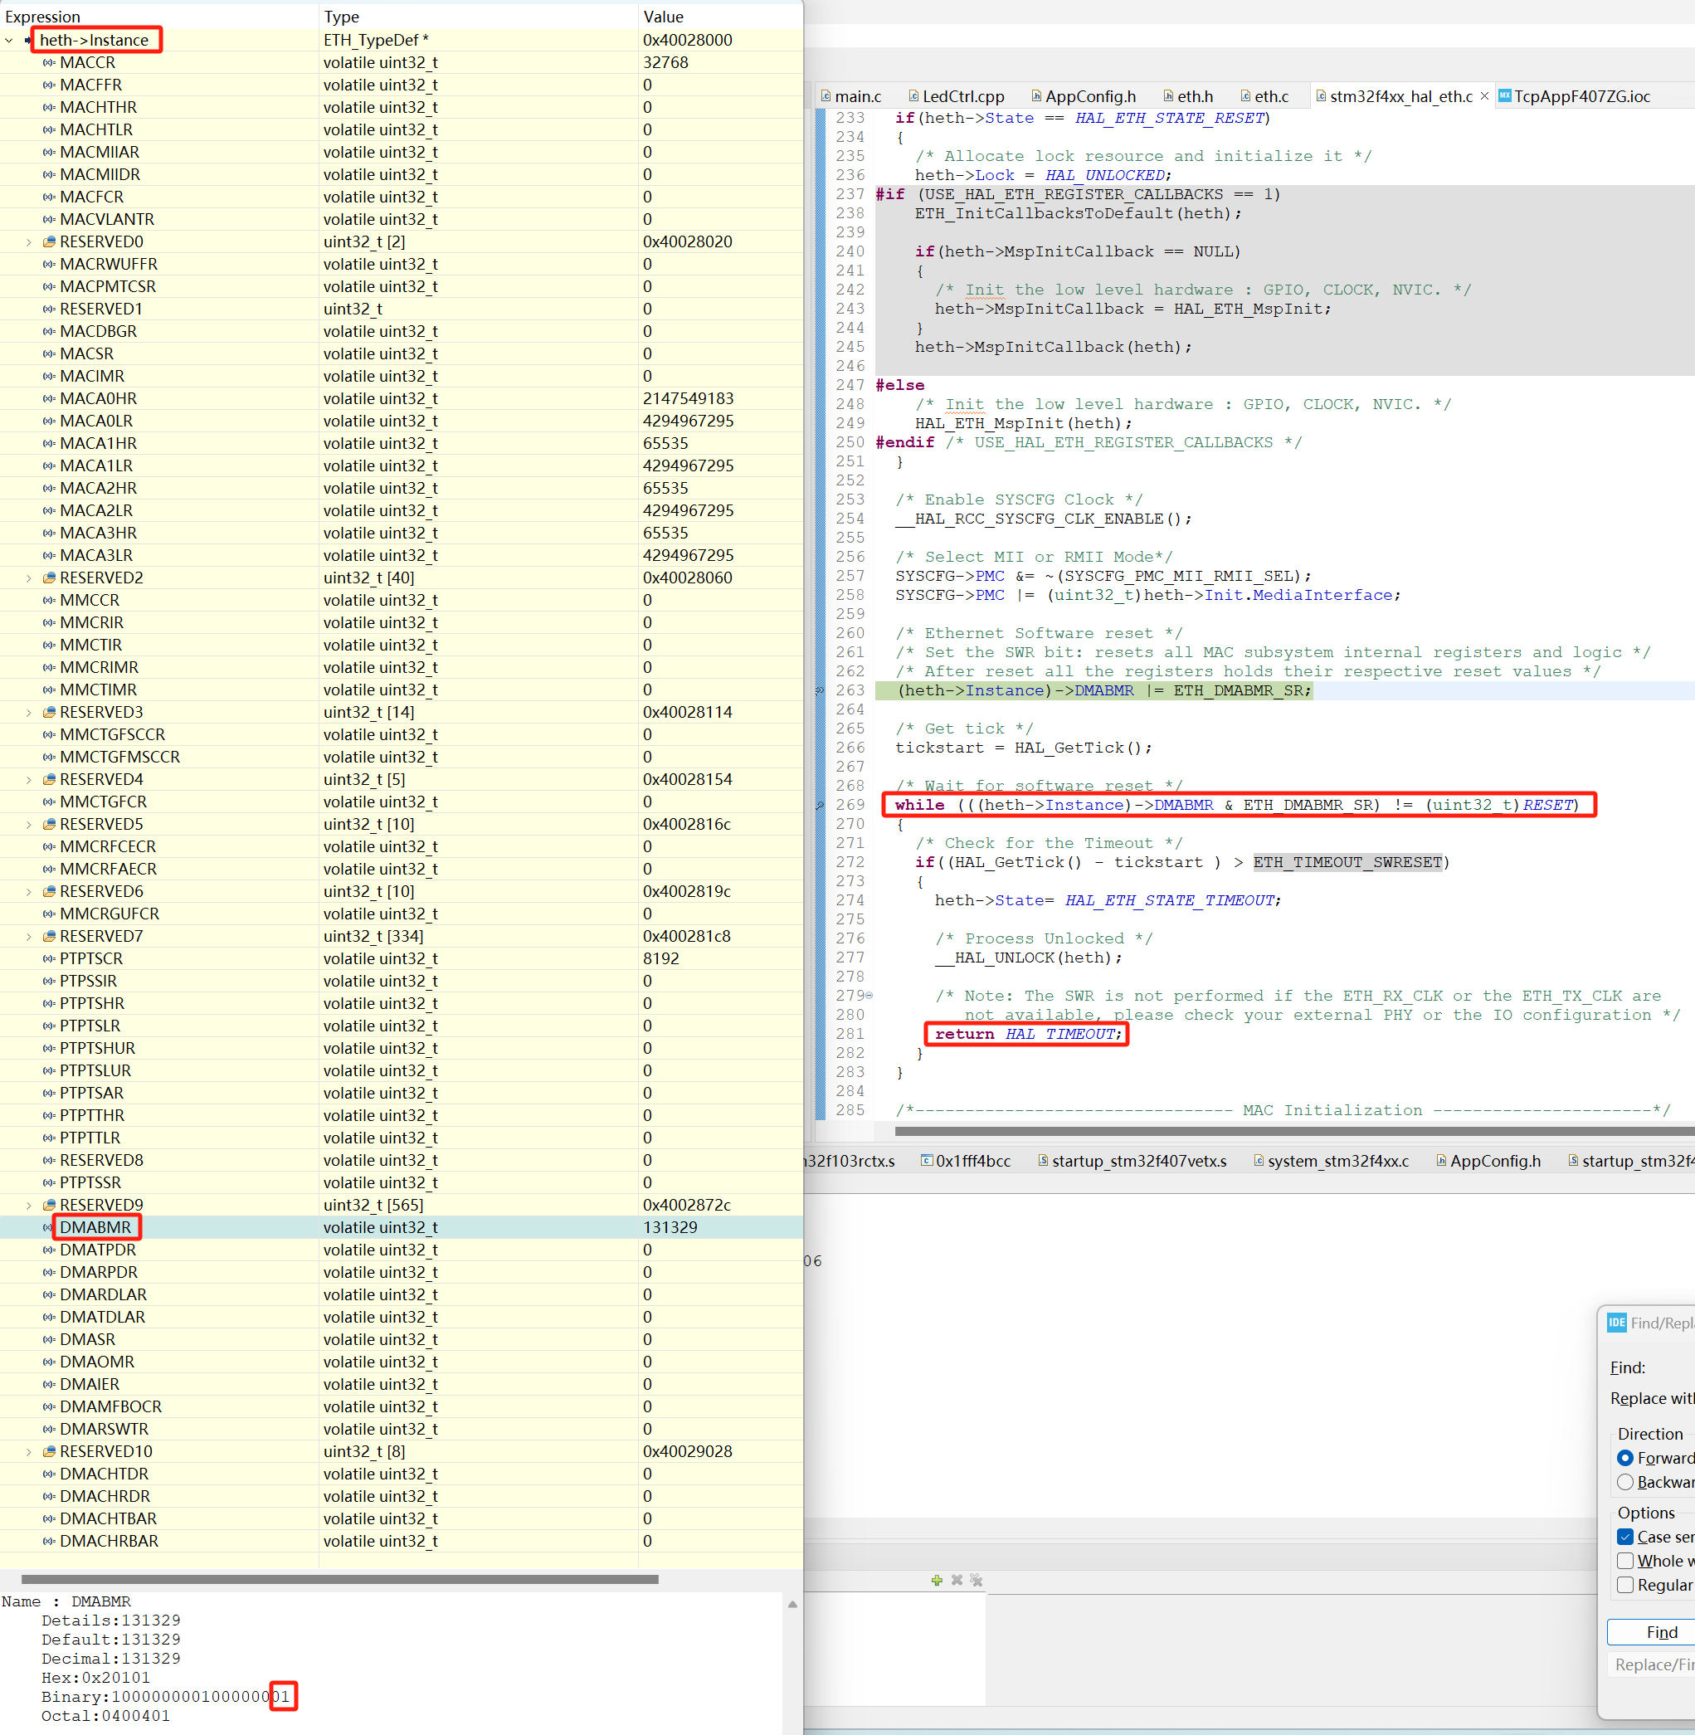Add a new expression with the green plus icon
Image resolution: width=1695 pixels, height=1735 pixels.
pos(936,1581)
